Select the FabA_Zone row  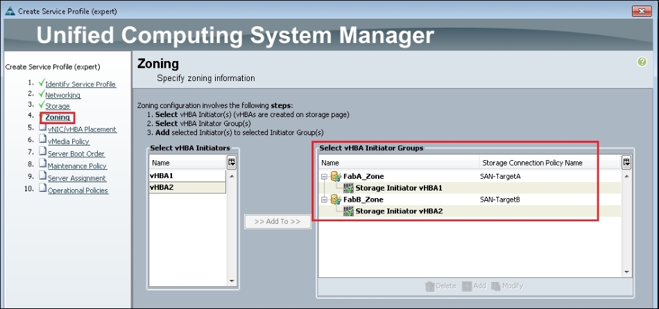470,177
